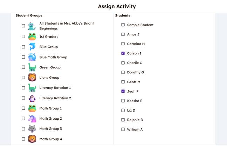Deselect student Jyoti F checkbox
This screenshot has height=146, width=227.
click(123, 91)
